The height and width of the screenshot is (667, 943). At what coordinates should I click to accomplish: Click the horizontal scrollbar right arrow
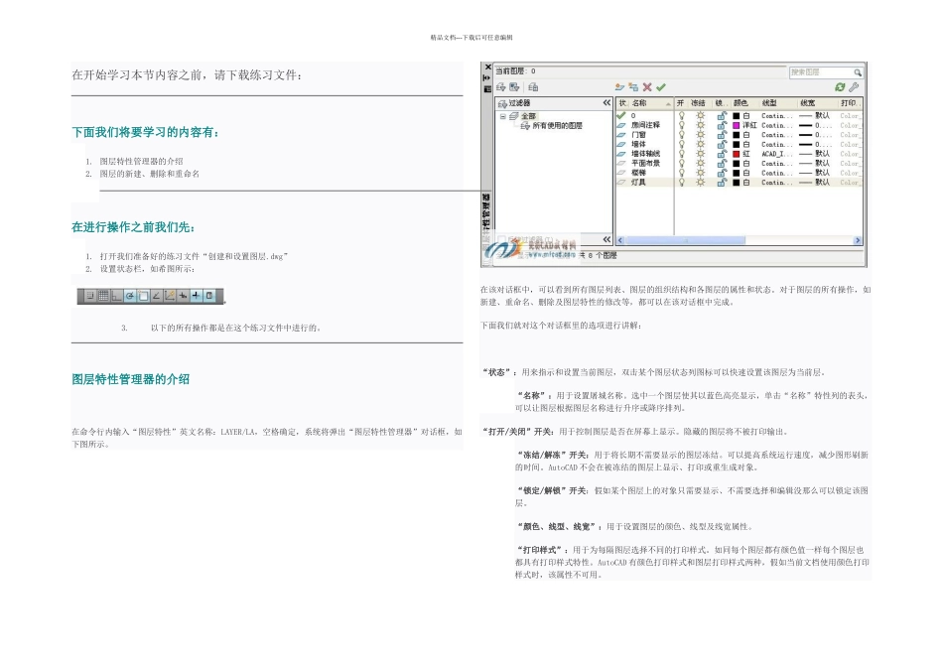click(x=858, y=240)
